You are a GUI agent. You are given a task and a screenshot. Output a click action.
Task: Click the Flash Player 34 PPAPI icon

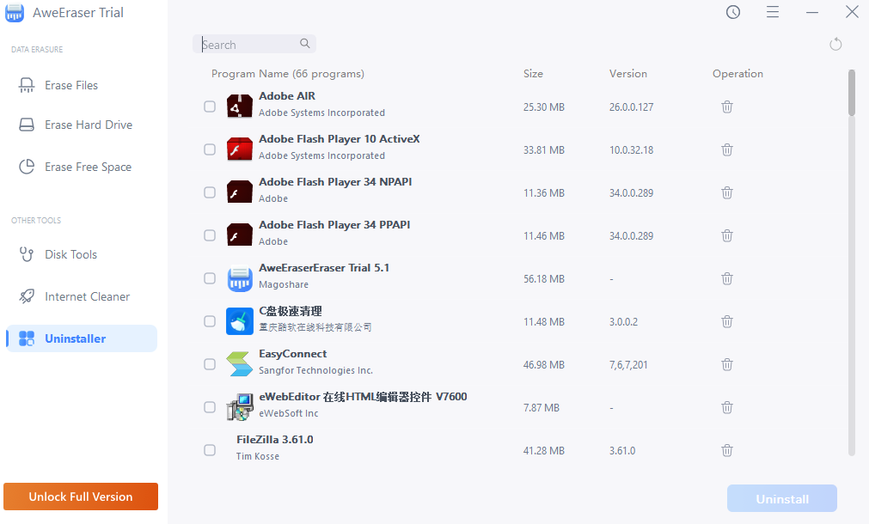coord(240,235)
